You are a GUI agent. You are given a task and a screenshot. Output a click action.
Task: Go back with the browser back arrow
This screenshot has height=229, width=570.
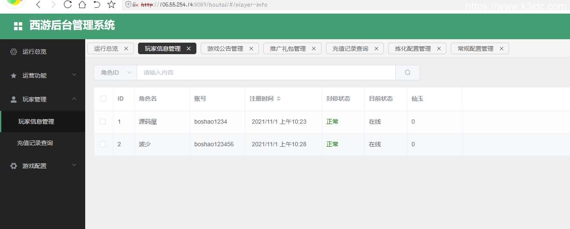(x=38, y=5)
